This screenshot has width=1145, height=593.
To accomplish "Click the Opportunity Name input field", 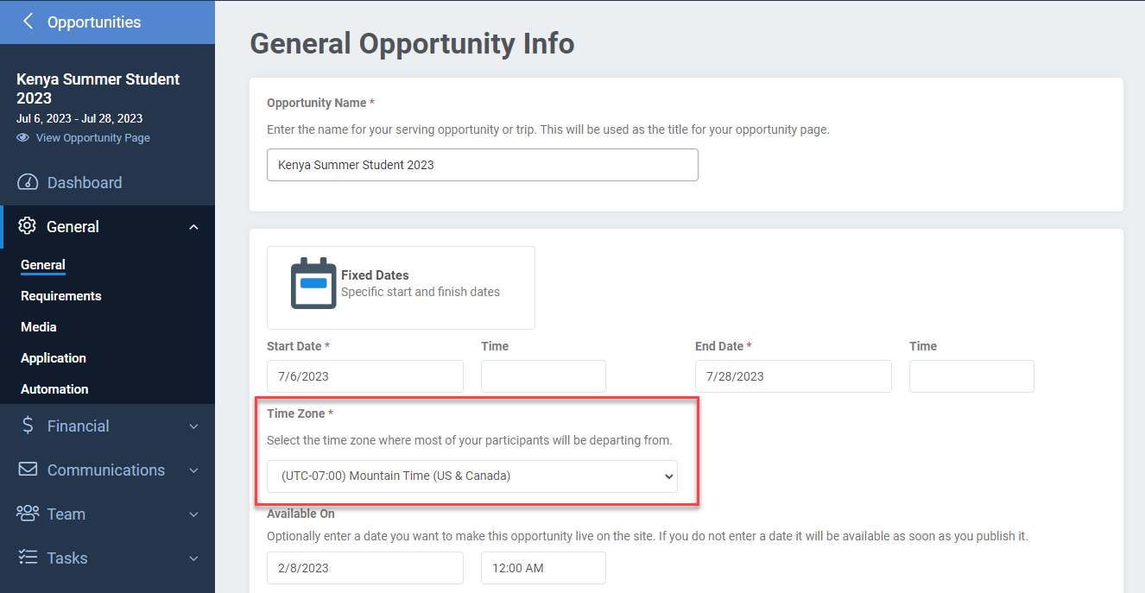I will pyautogui.click(x=482, y=165).
